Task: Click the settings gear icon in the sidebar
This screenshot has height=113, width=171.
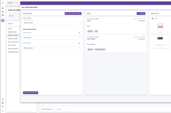Action: coord(3,15)
